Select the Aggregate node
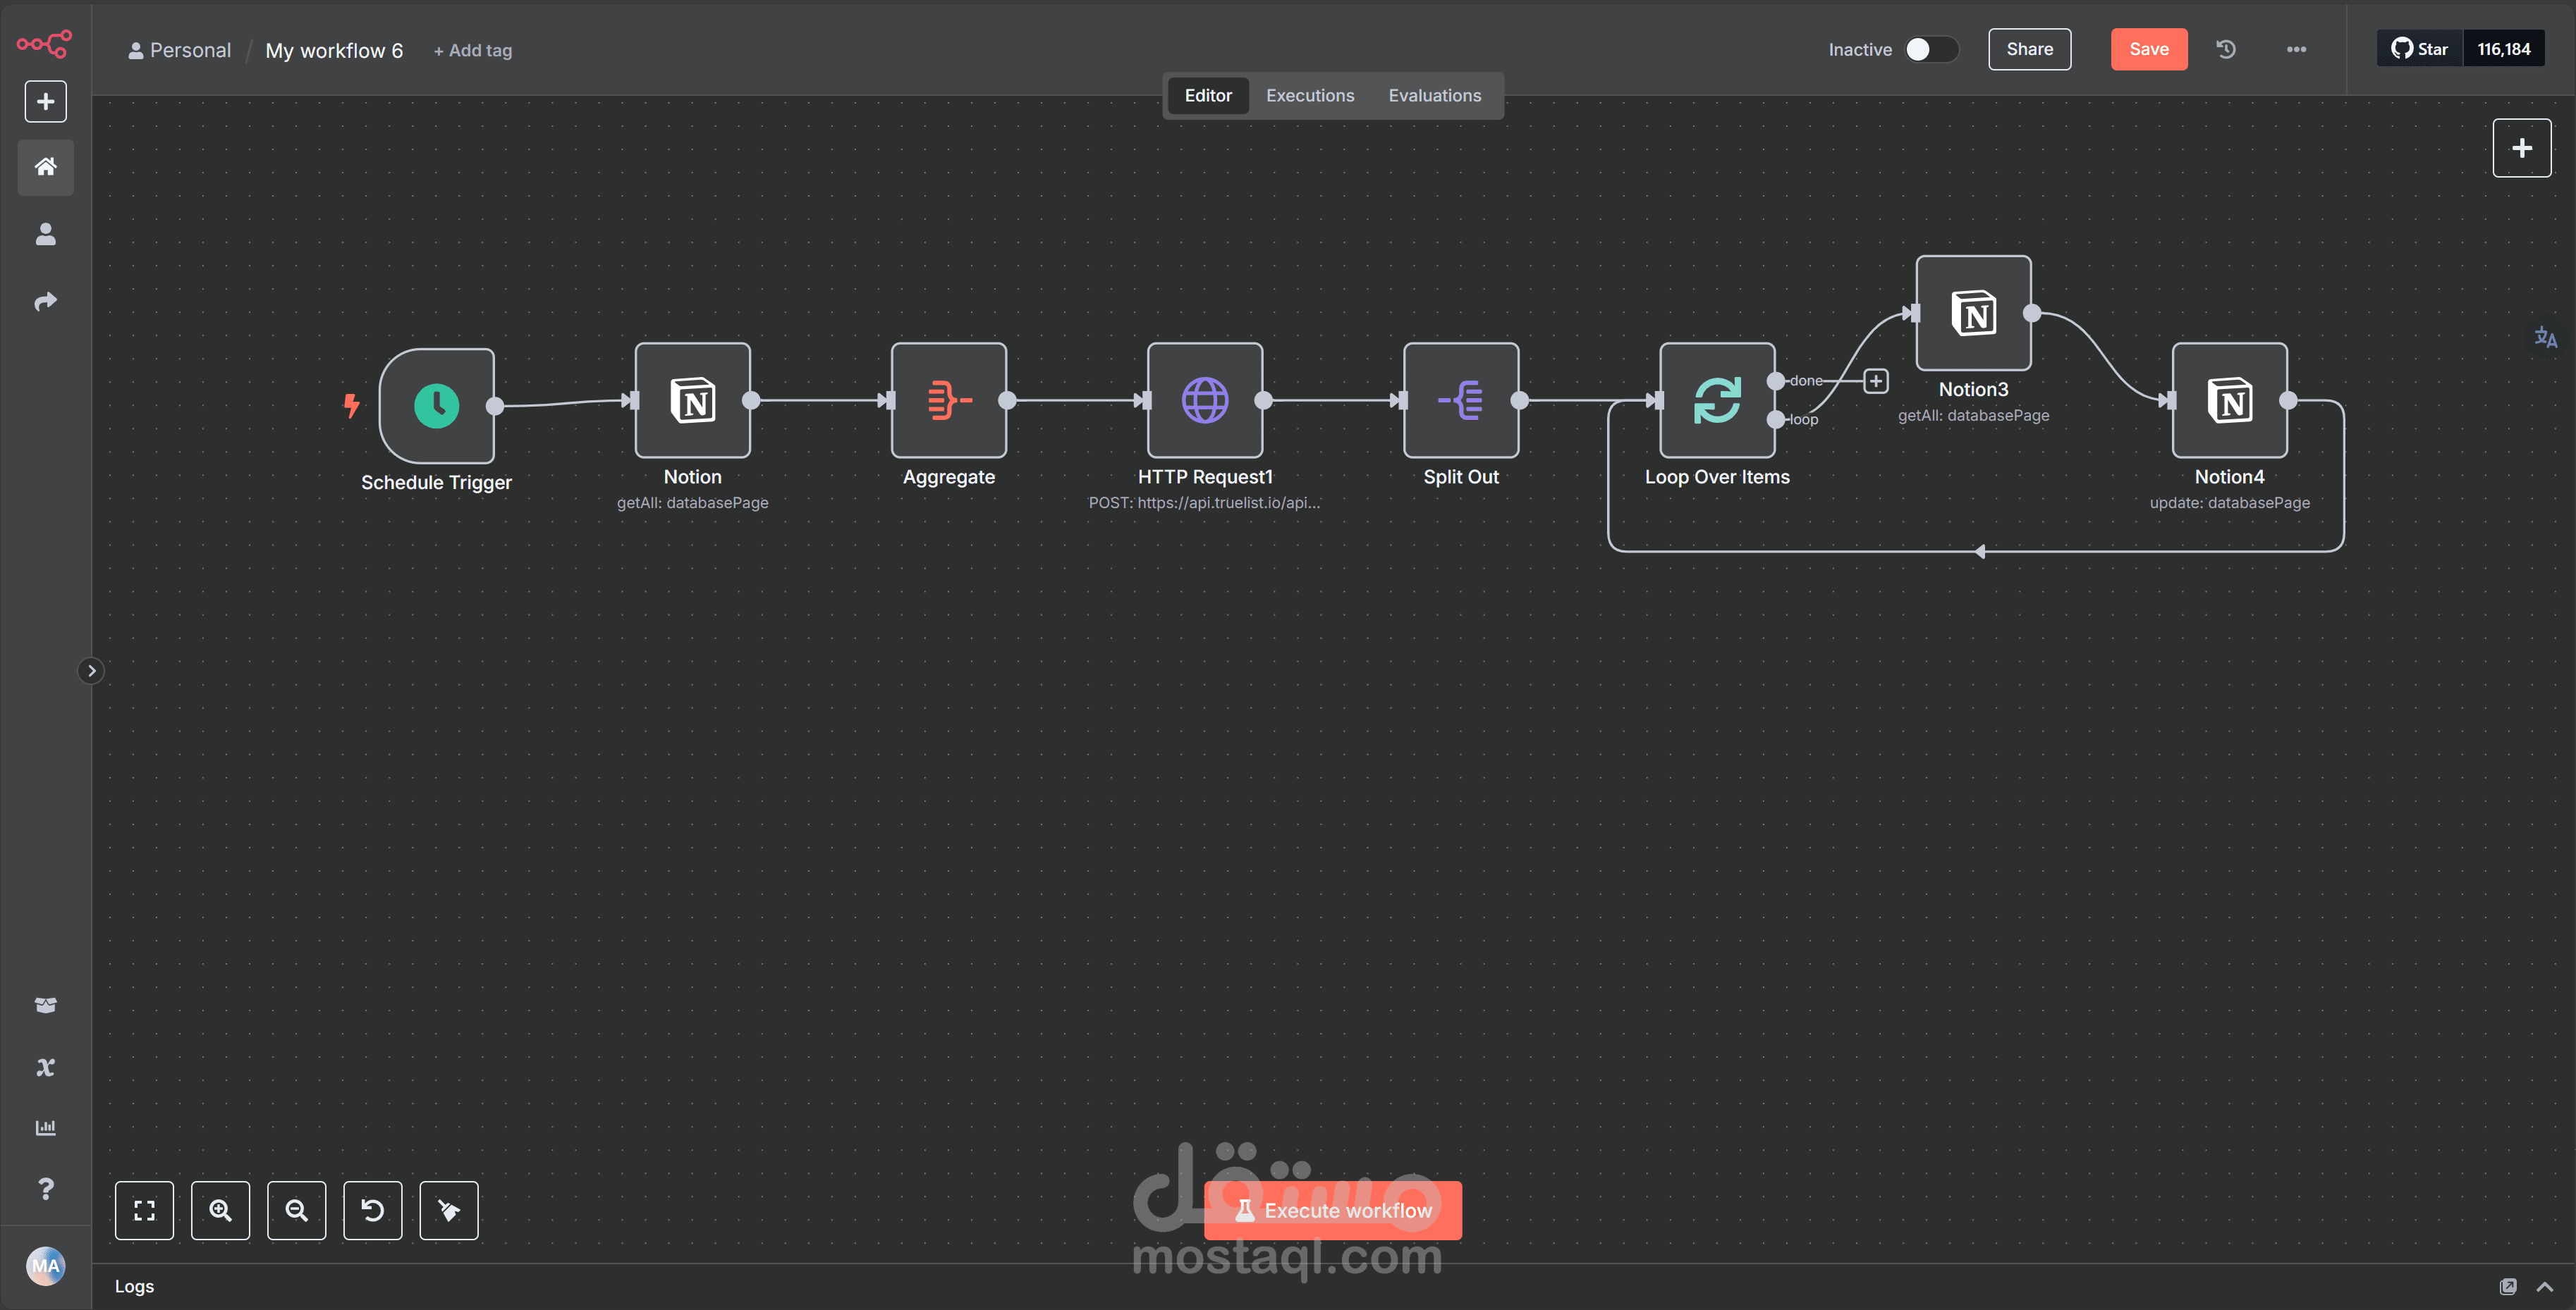 click(948, 400)
